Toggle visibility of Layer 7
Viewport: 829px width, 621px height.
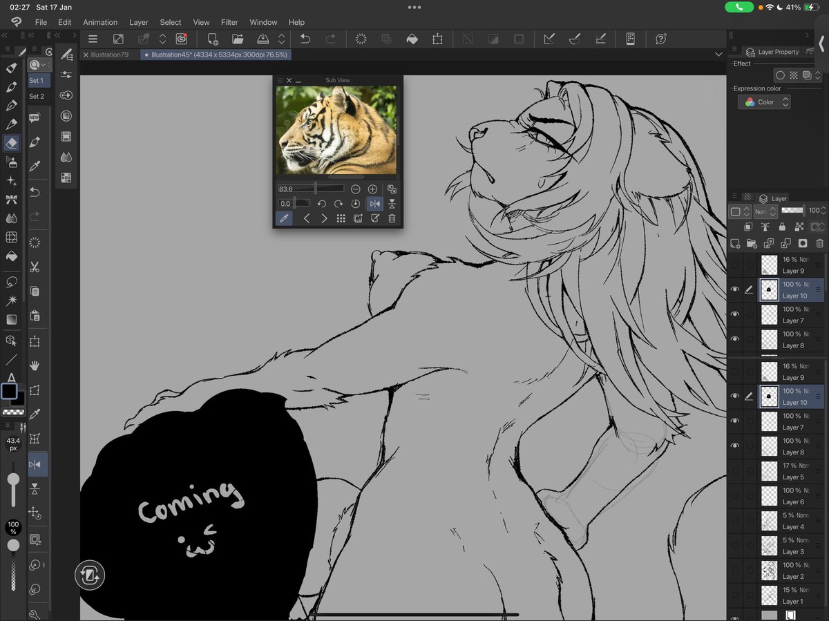point(735,314)
